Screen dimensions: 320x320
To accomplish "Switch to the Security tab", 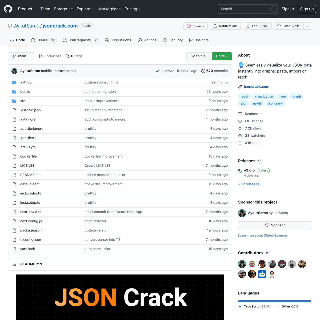I will pos(173,40).
